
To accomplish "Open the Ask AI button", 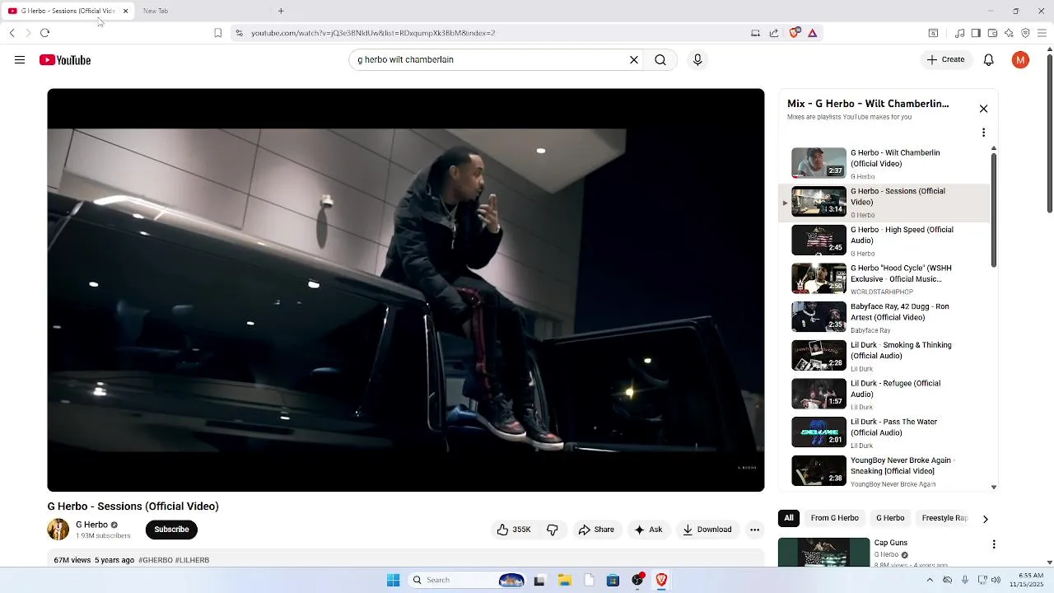I will click(648, 530).
